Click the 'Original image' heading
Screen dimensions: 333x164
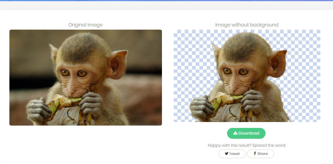pyautogui.click(x=86, y=25)
